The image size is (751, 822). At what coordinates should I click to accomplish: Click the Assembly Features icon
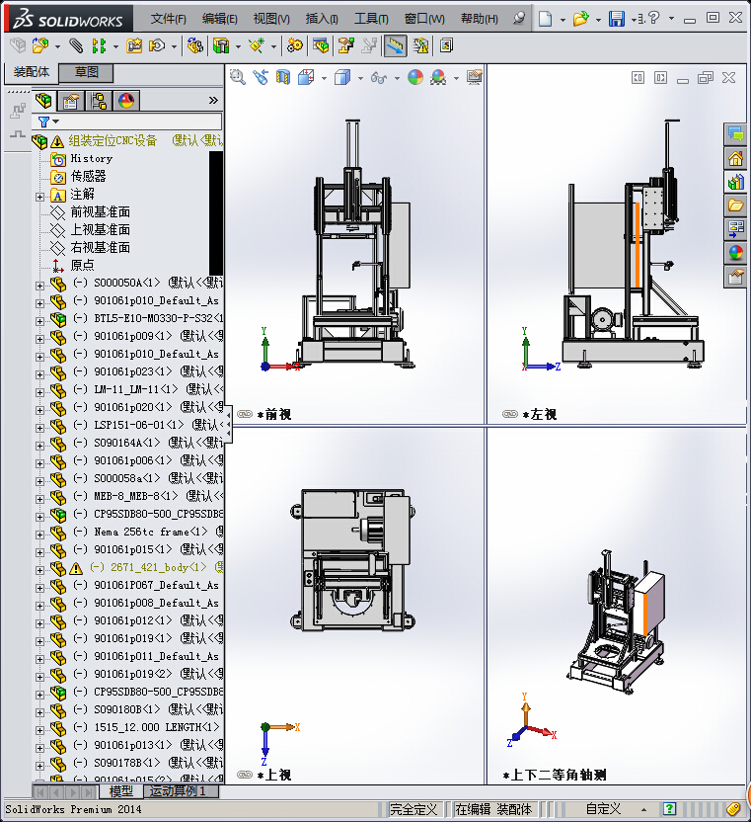click(221, 45)
